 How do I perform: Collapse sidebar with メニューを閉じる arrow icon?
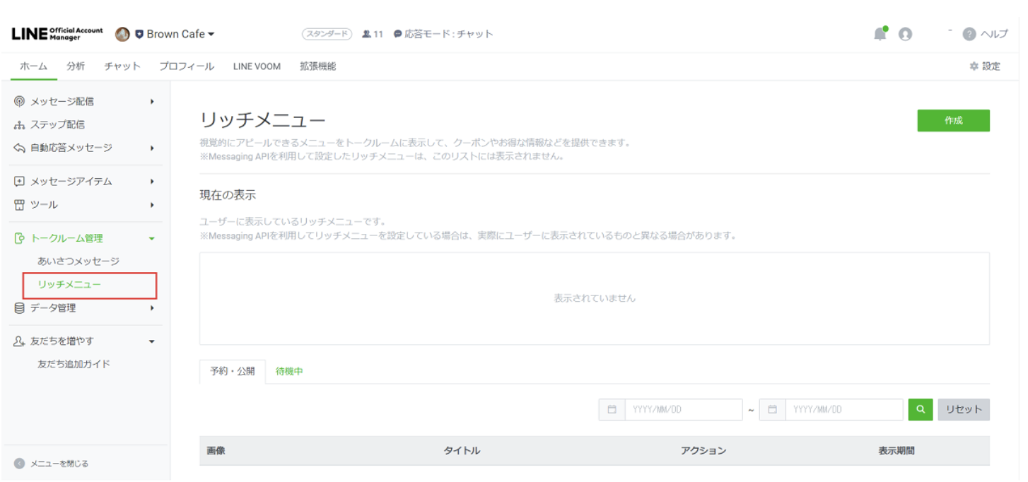[x=20, y=464]
